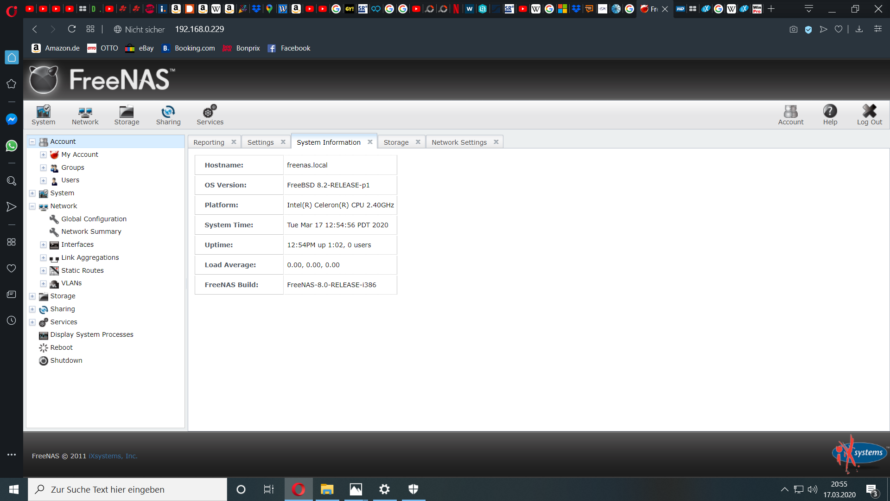Click the Windows taskbar search field
The height and width of the screenshot is (501, 890).
pyautogui.click(x=127, y=489)
